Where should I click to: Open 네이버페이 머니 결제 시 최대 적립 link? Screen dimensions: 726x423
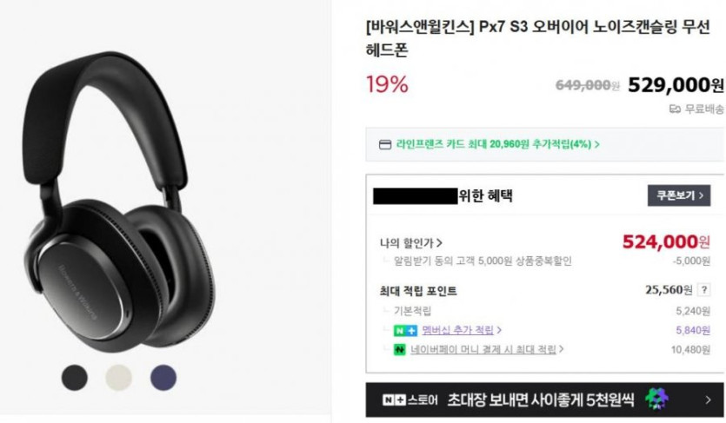point(483,349)
